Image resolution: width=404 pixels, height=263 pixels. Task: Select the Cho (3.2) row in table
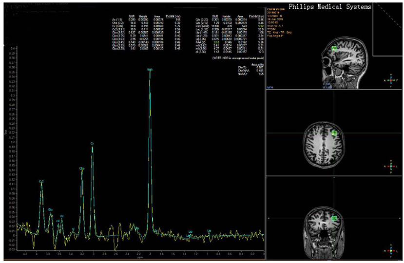tap(146, 23)
